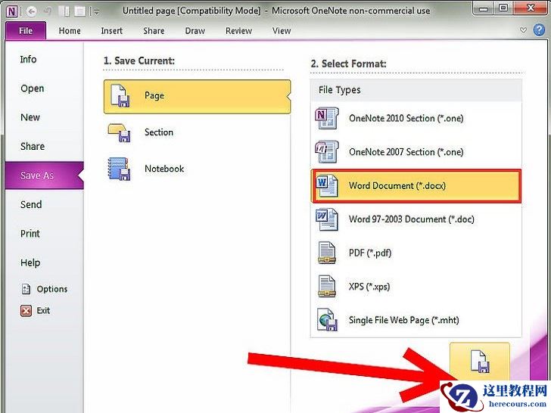Screen dimensions: 551x413
Task: Click the XPS file type icon
Action: (x=327, y=286)
